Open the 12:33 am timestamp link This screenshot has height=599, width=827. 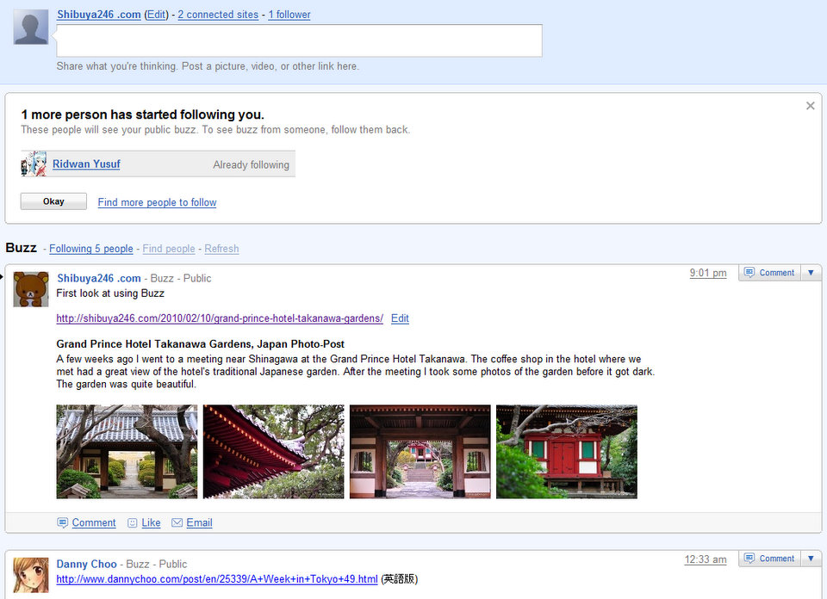click(x=706, y=559)
